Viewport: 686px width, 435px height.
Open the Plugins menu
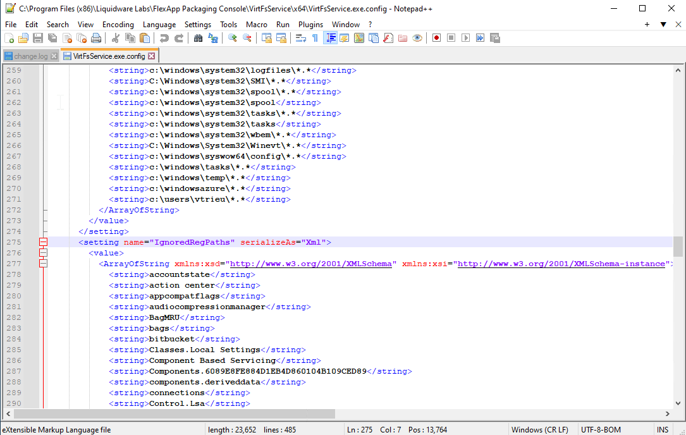(310, 25)
